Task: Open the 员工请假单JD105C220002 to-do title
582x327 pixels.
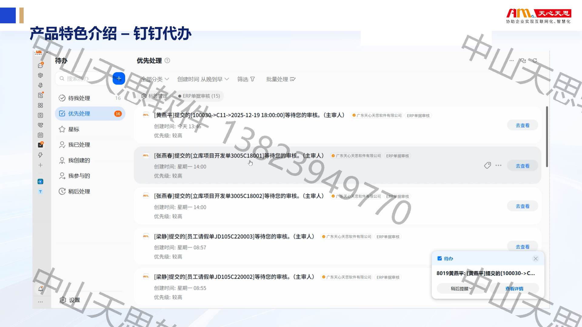Action: pos(234,277)
